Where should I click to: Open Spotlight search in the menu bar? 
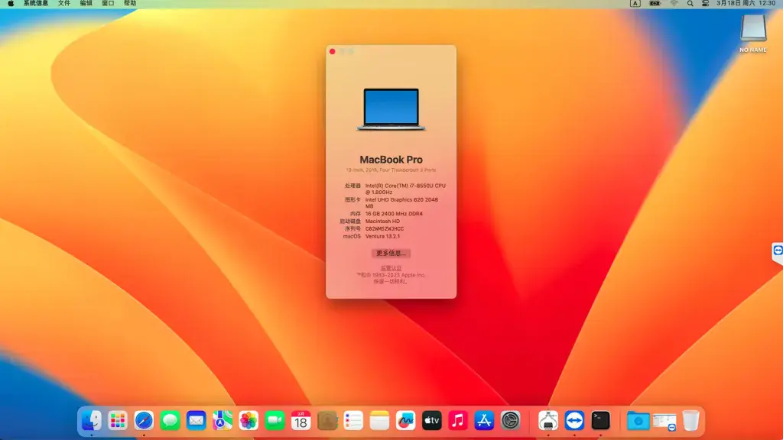pos(690,4)
